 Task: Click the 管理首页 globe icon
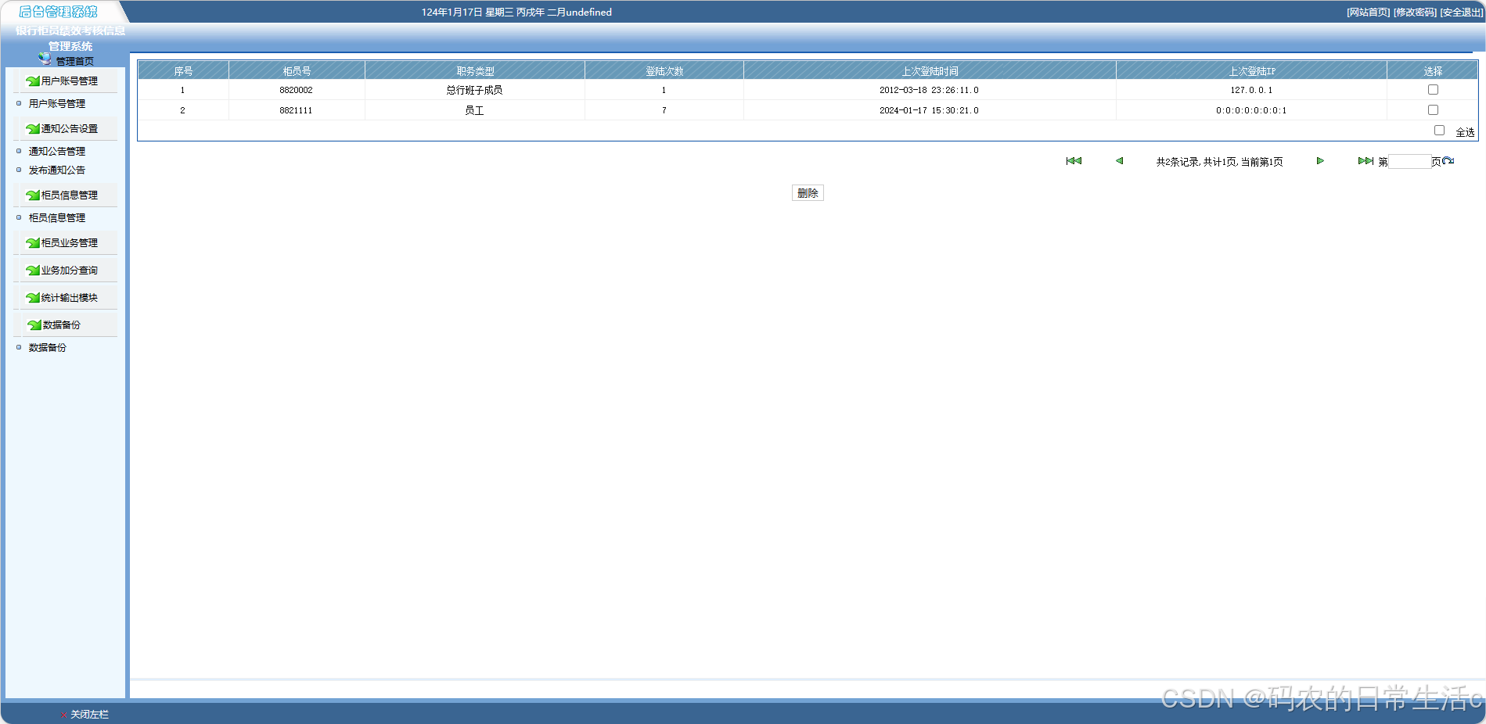45,58
